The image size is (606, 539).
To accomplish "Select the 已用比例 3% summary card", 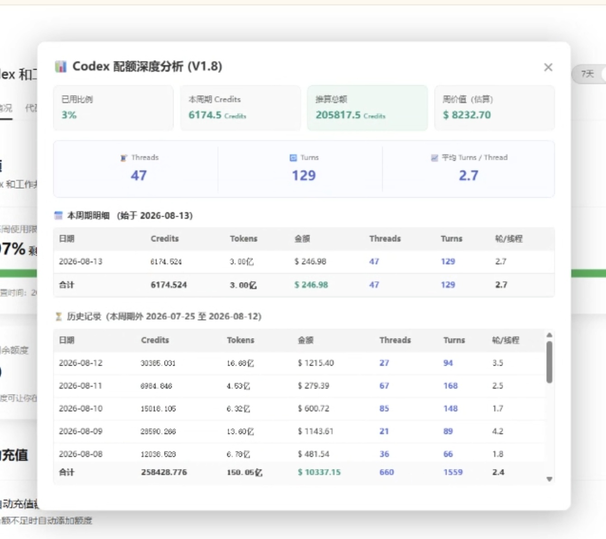I will coord(113,108).
